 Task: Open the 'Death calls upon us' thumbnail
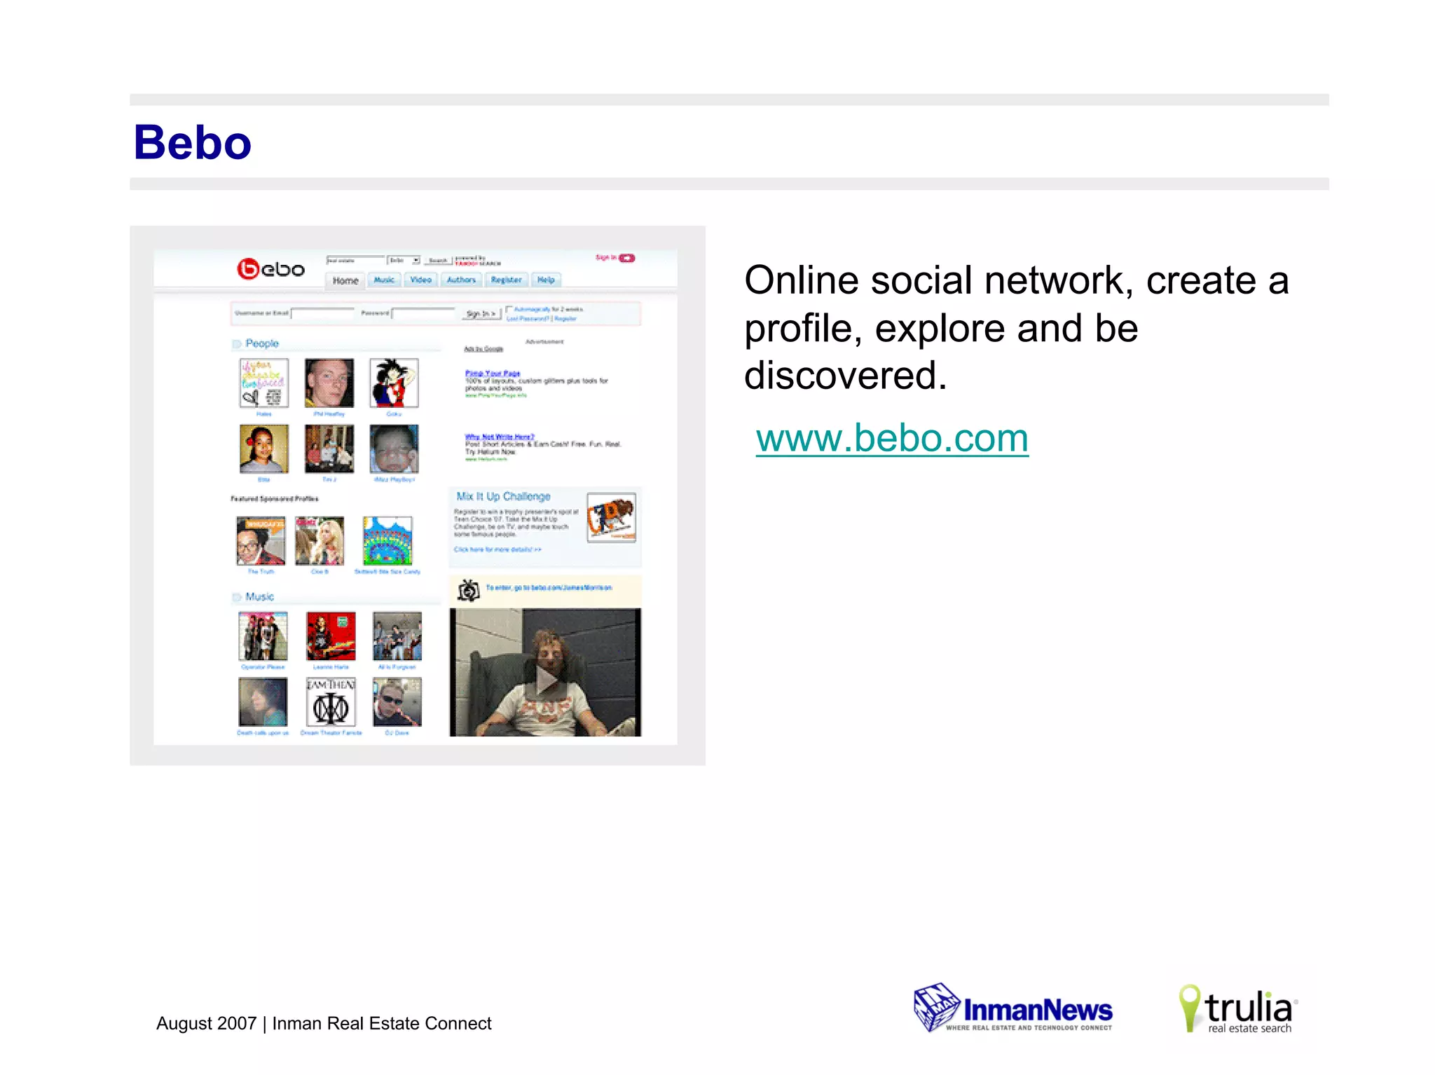[x=263, y=702]
